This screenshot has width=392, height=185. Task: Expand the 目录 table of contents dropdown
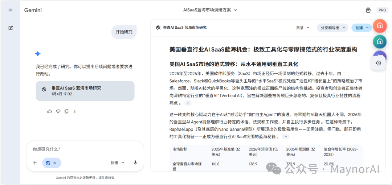(x=303, y=28)
